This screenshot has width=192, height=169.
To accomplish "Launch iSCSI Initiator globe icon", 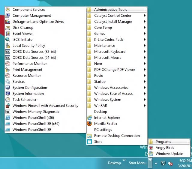I will pyautogui.click(x=8, y=40).
